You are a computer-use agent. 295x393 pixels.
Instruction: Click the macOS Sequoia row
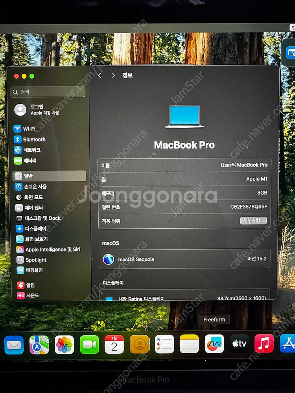pyautogui.click(x=184, y=259)
